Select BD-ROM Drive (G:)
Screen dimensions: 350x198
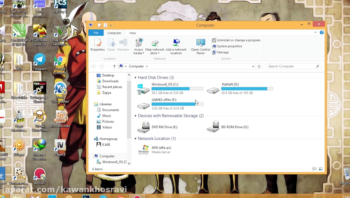[x=227, y=127]
